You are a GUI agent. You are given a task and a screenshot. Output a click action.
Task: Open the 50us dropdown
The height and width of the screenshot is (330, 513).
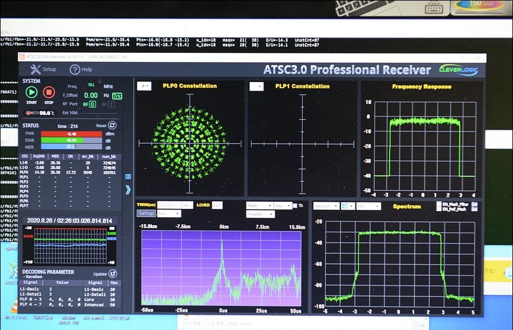(283, 205)
